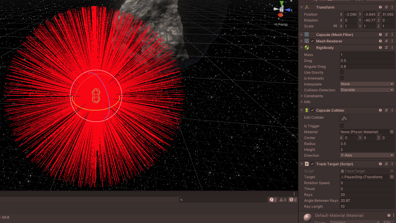Screen dimensions: 396x223
Task: Open object picker for Physic Material
Action: click(x=392, y=132)
